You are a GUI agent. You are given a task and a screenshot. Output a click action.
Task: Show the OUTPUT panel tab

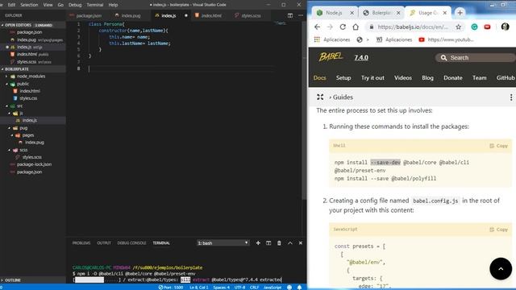tap(104, 243)
